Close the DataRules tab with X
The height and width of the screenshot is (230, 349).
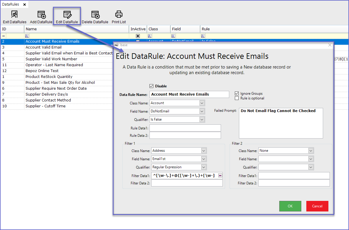pyautogui.click(x=24, y=4)
